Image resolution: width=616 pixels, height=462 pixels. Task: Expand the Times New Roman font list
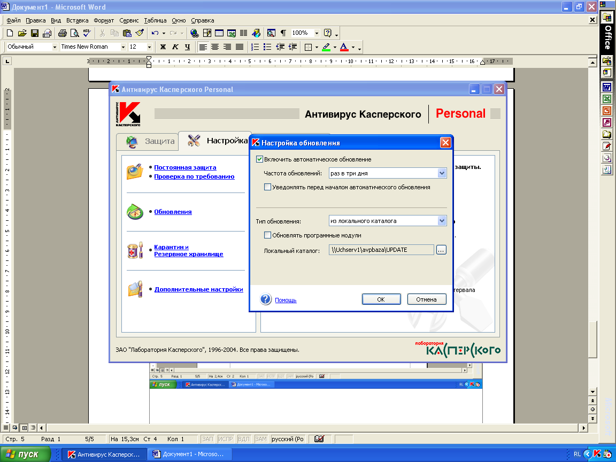[x=123, y=47]
